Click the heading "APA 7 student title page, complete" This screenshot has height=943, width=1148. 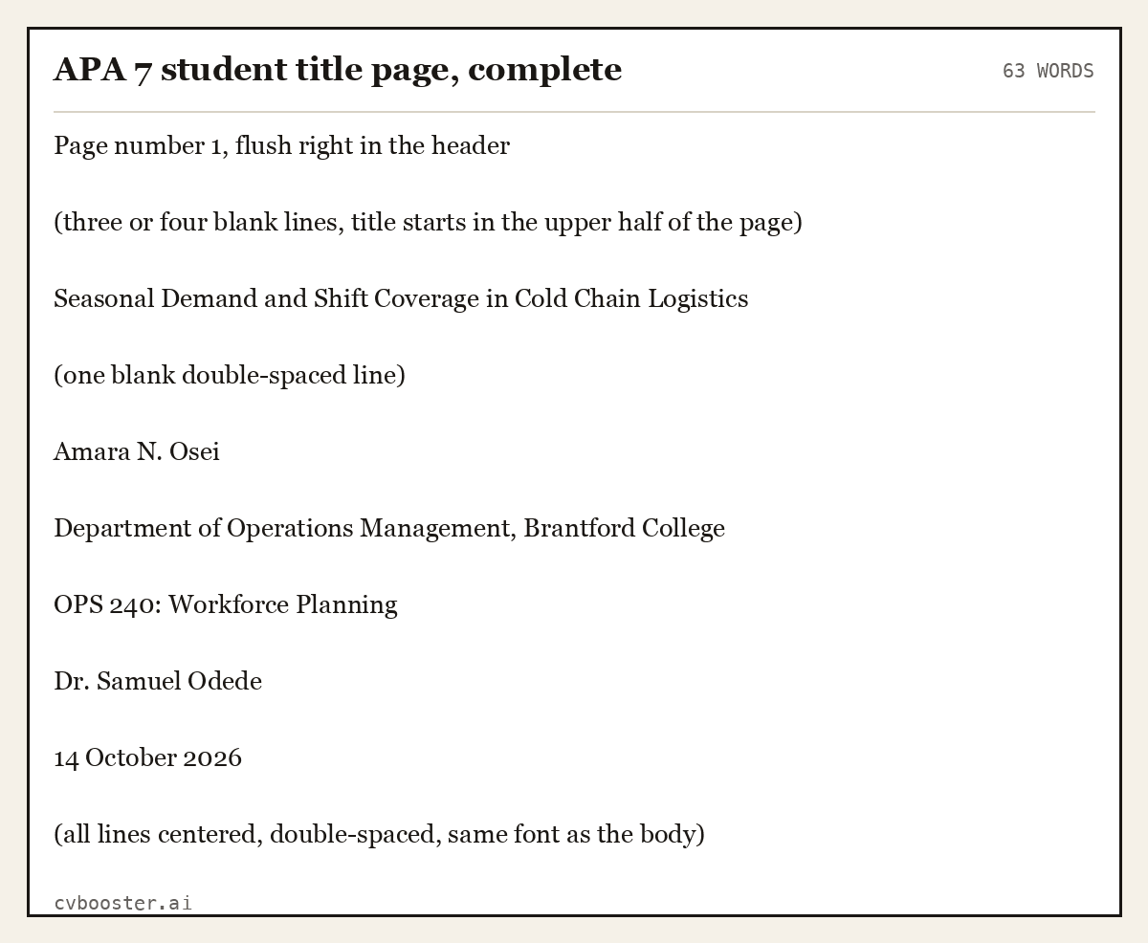coord(338,70)
